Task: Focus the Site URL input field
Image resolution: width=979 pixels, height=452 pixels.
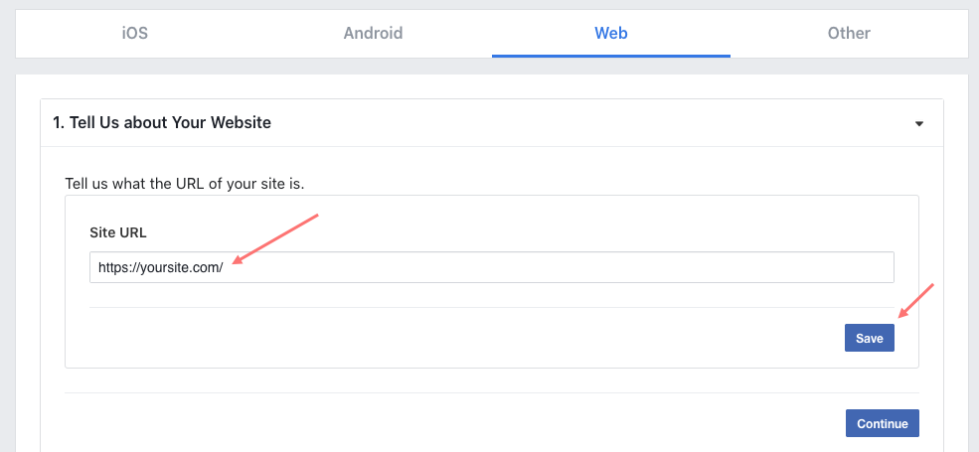Action: pos(491,267)
